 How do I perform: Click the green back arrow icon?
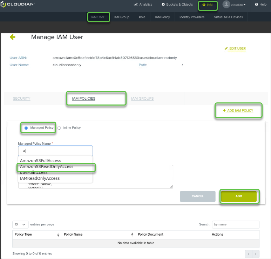(x=13, y=37)
